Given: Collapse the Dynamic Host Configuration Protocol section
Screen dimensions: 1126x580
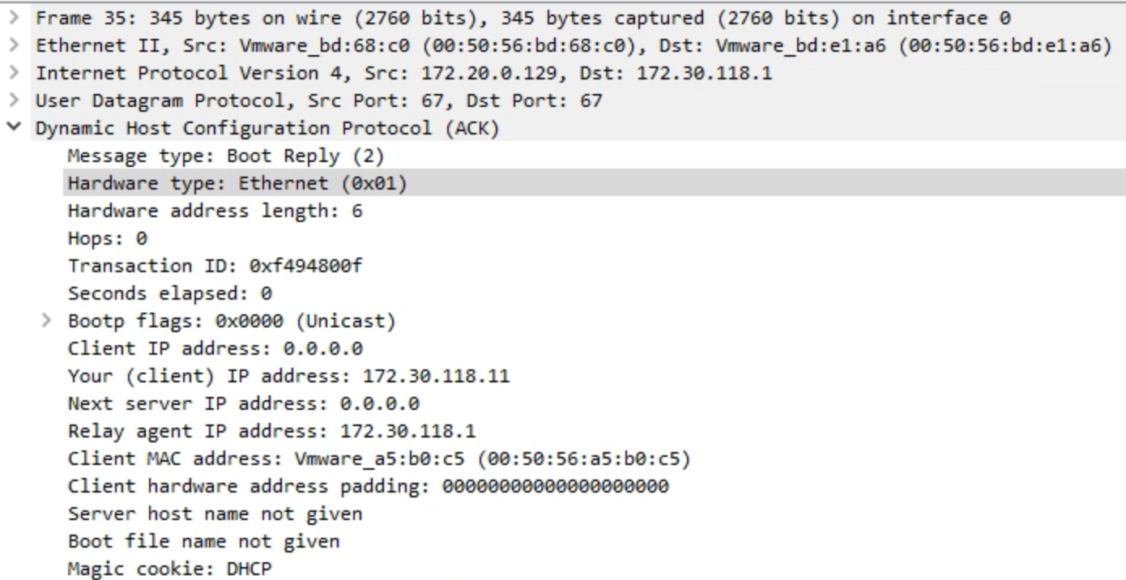Looking at the screenshot, I should (x=14, y=128).
